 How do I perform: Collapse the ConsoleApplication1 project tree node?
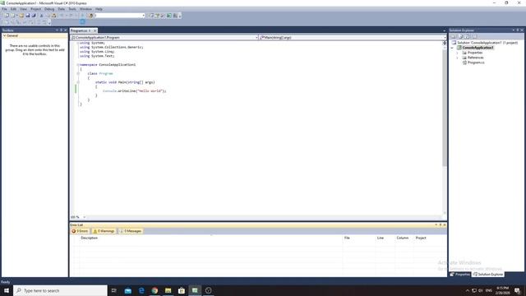tap(452, 48)
